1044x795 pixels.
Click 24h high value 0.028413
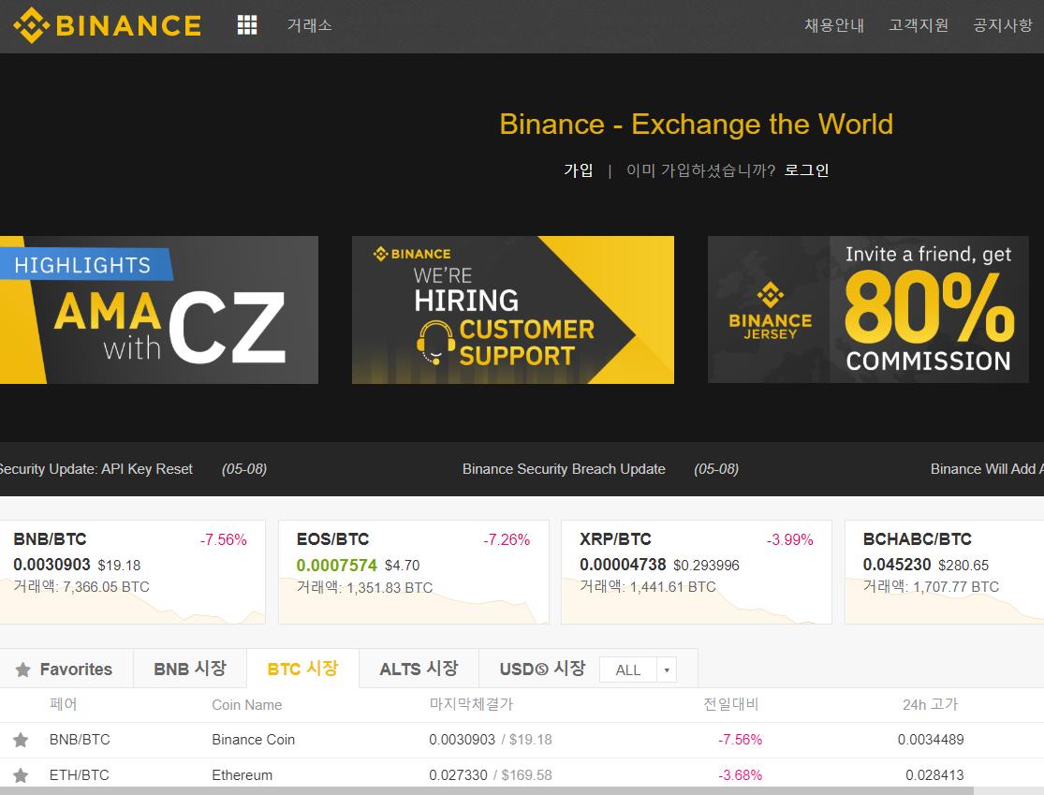pyautogui.click(x=934, y=775)
